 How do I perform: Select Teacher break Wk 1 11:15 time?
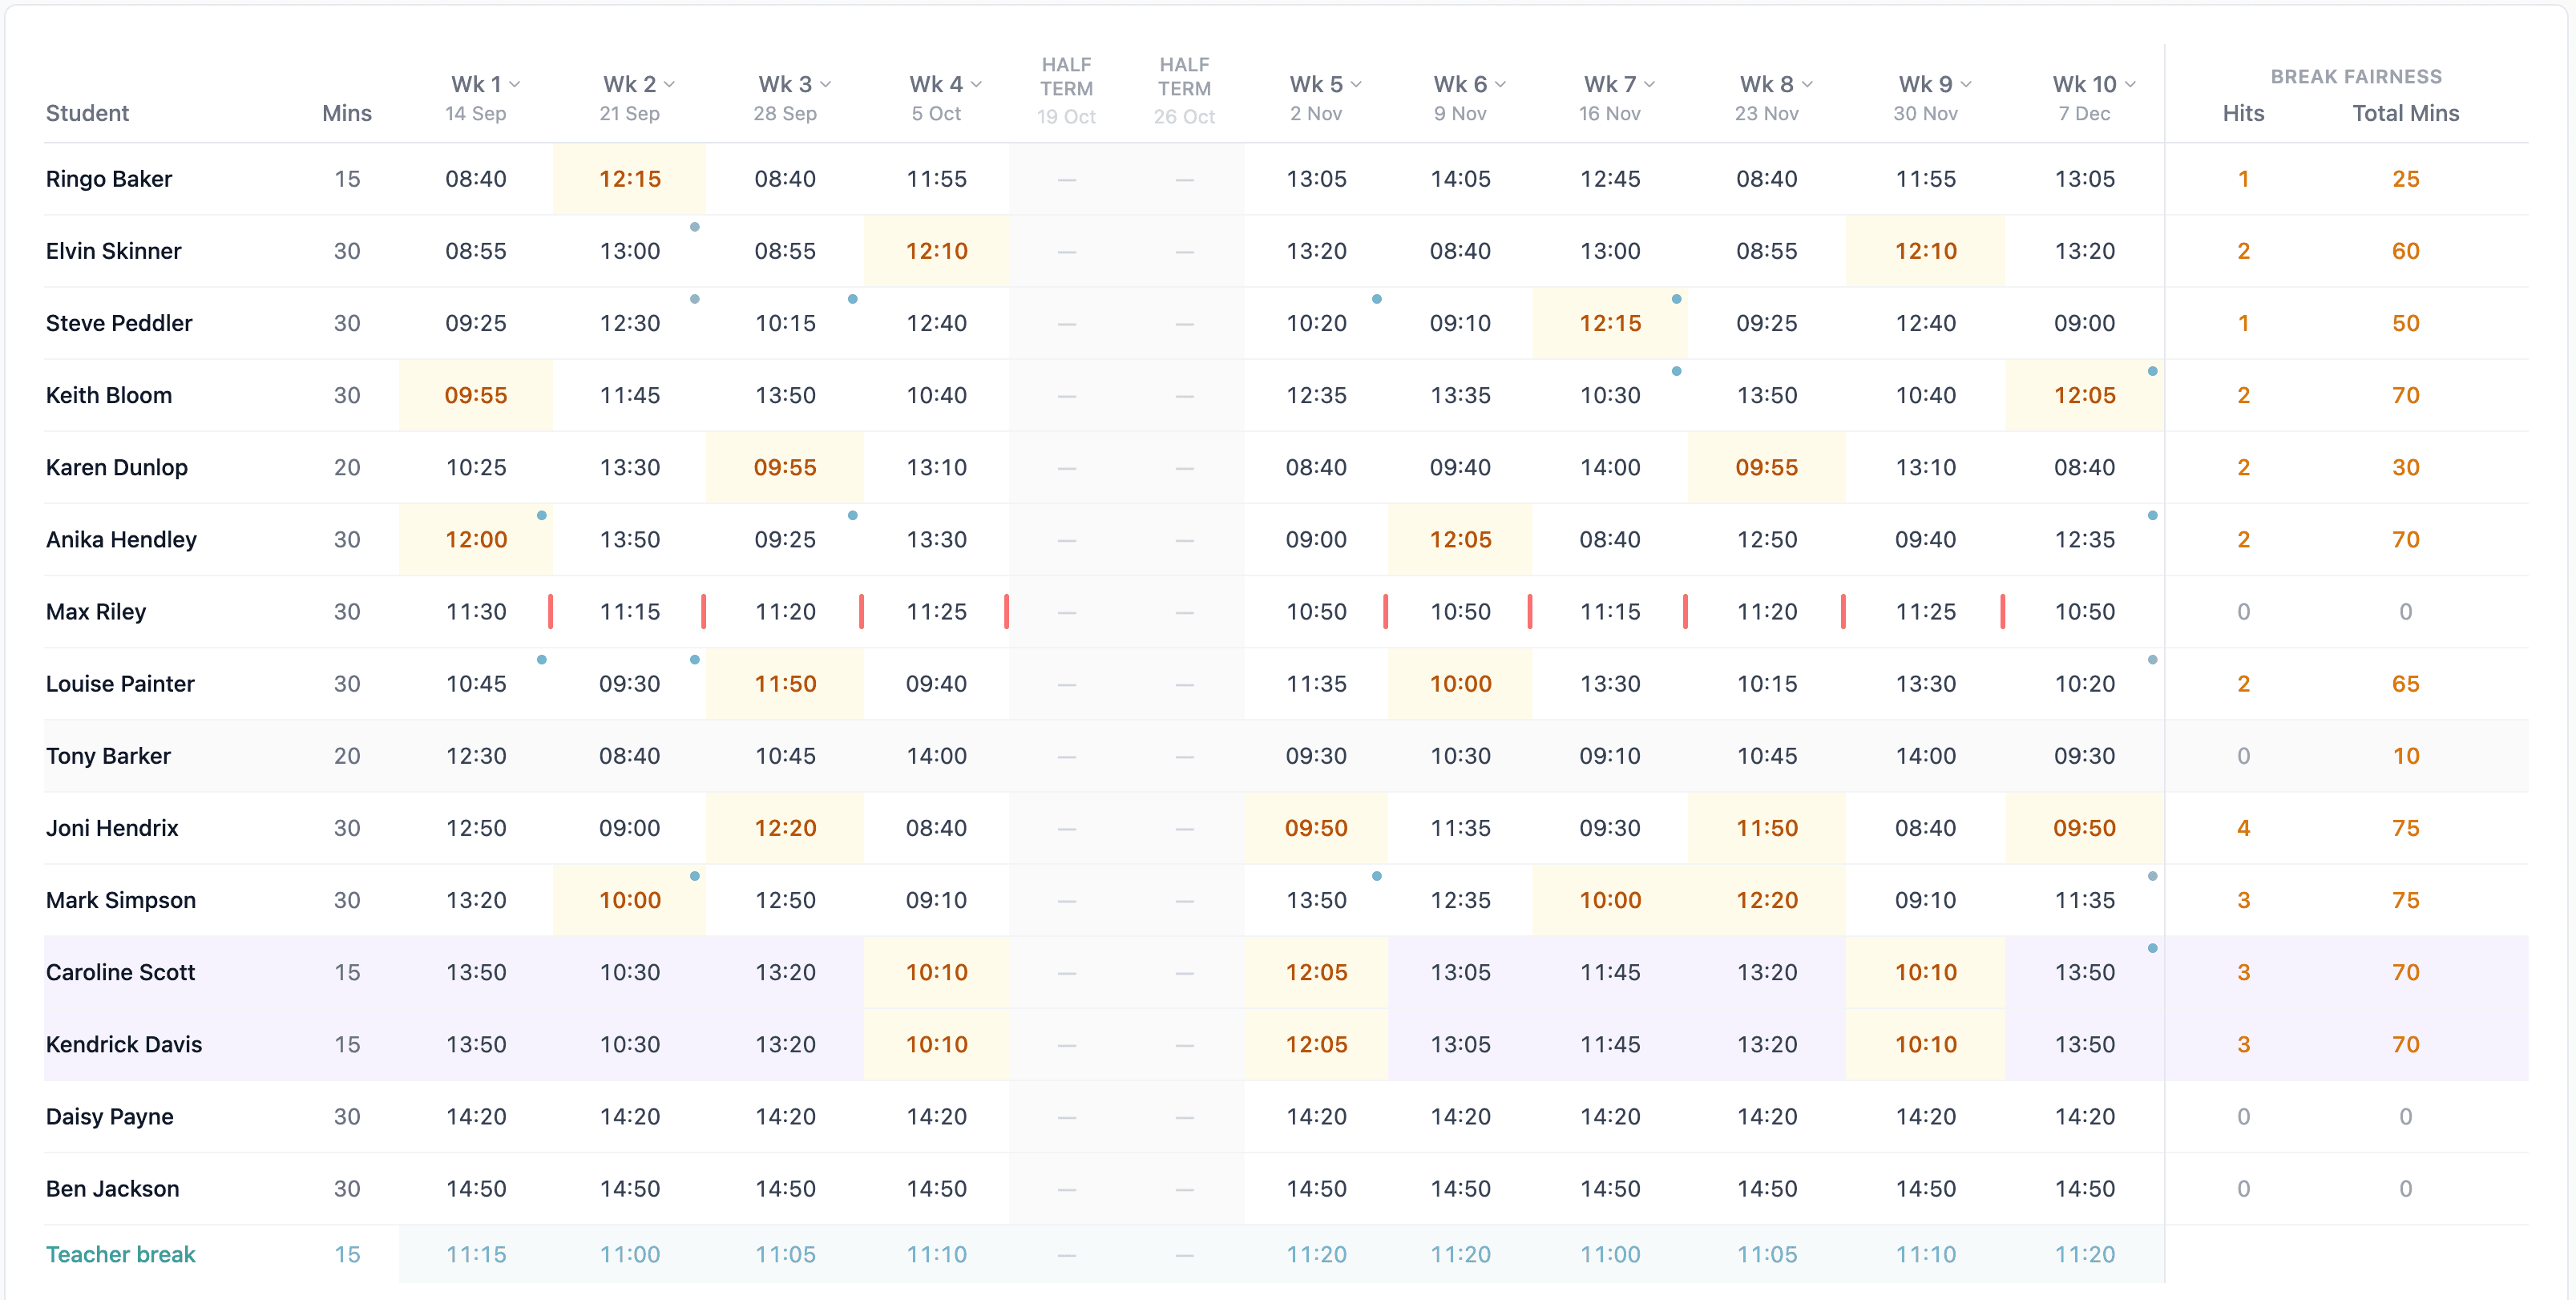(x=476, y=1254)
